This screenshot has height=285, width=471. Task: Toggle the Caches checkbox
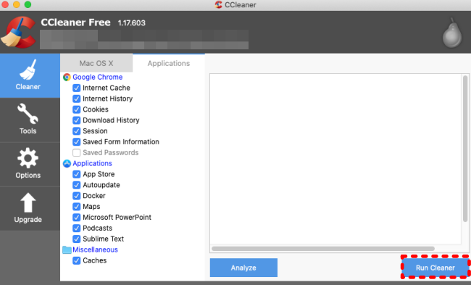pos(77,260)
